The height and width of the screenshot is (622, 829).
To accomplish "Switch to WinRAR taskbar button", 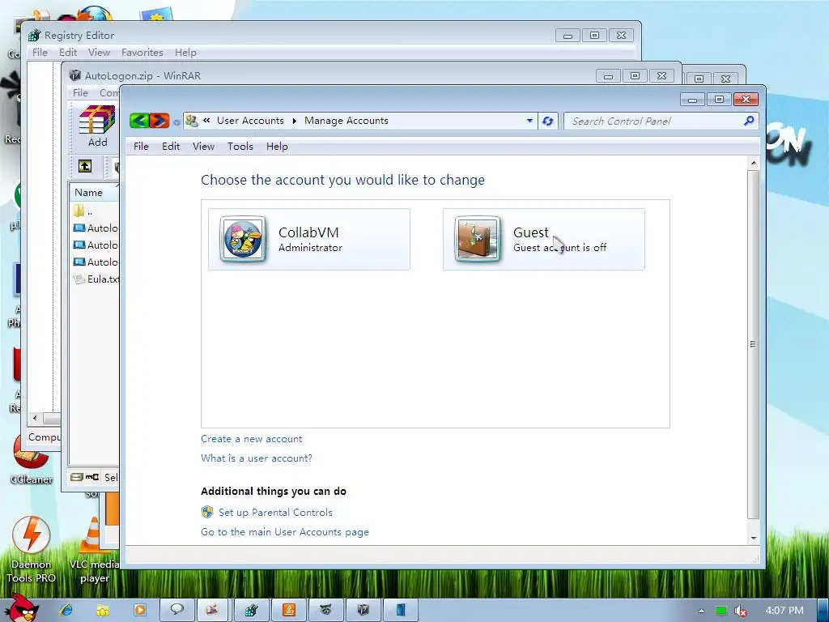I will 363,610.
